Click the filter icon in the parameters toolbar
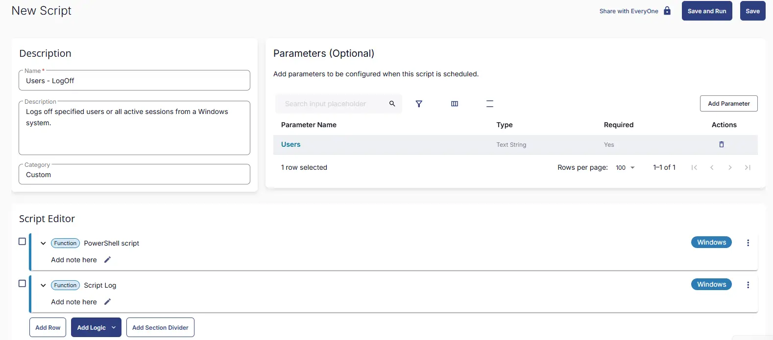The height and width of the screenshot is (340, 773). coord(419,104)
